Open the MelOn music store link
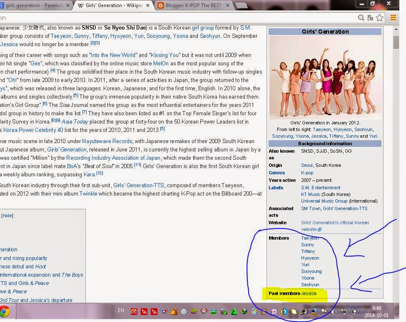 (161, 63)
